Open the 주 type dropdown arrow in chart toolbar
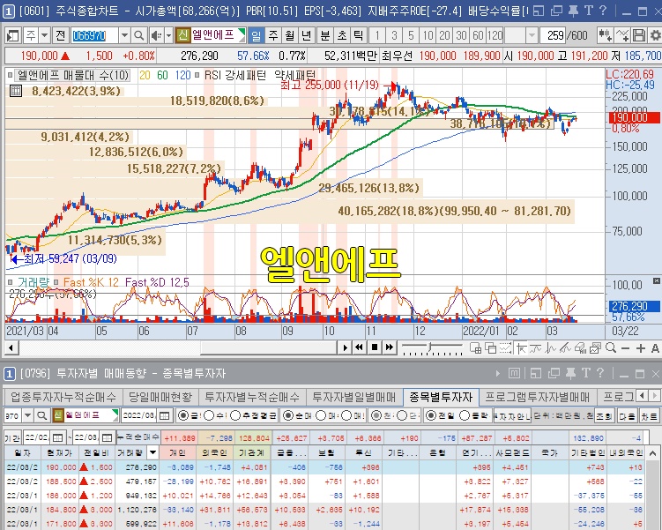The width and height of the screenshot is (662, 530). pyautogui.click(x=44, y=35)
